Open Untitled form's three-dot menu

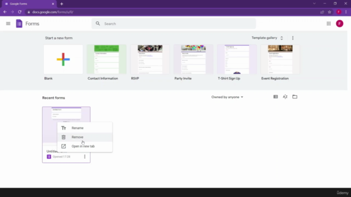84,157
